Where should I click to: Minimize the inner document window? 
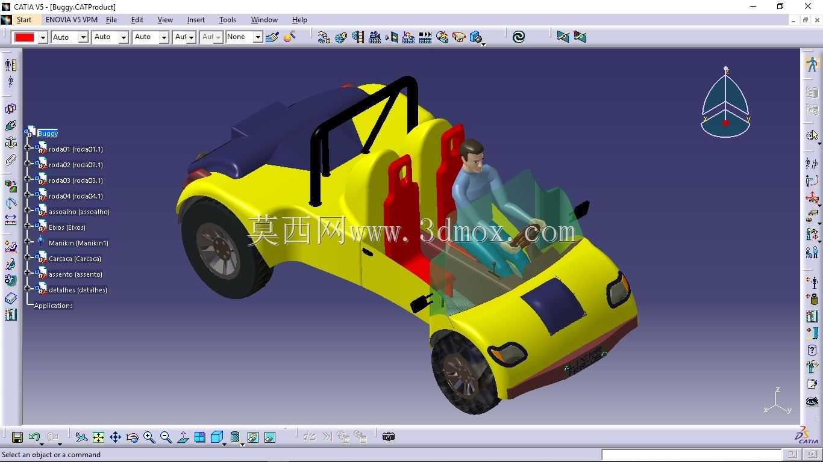793,20
